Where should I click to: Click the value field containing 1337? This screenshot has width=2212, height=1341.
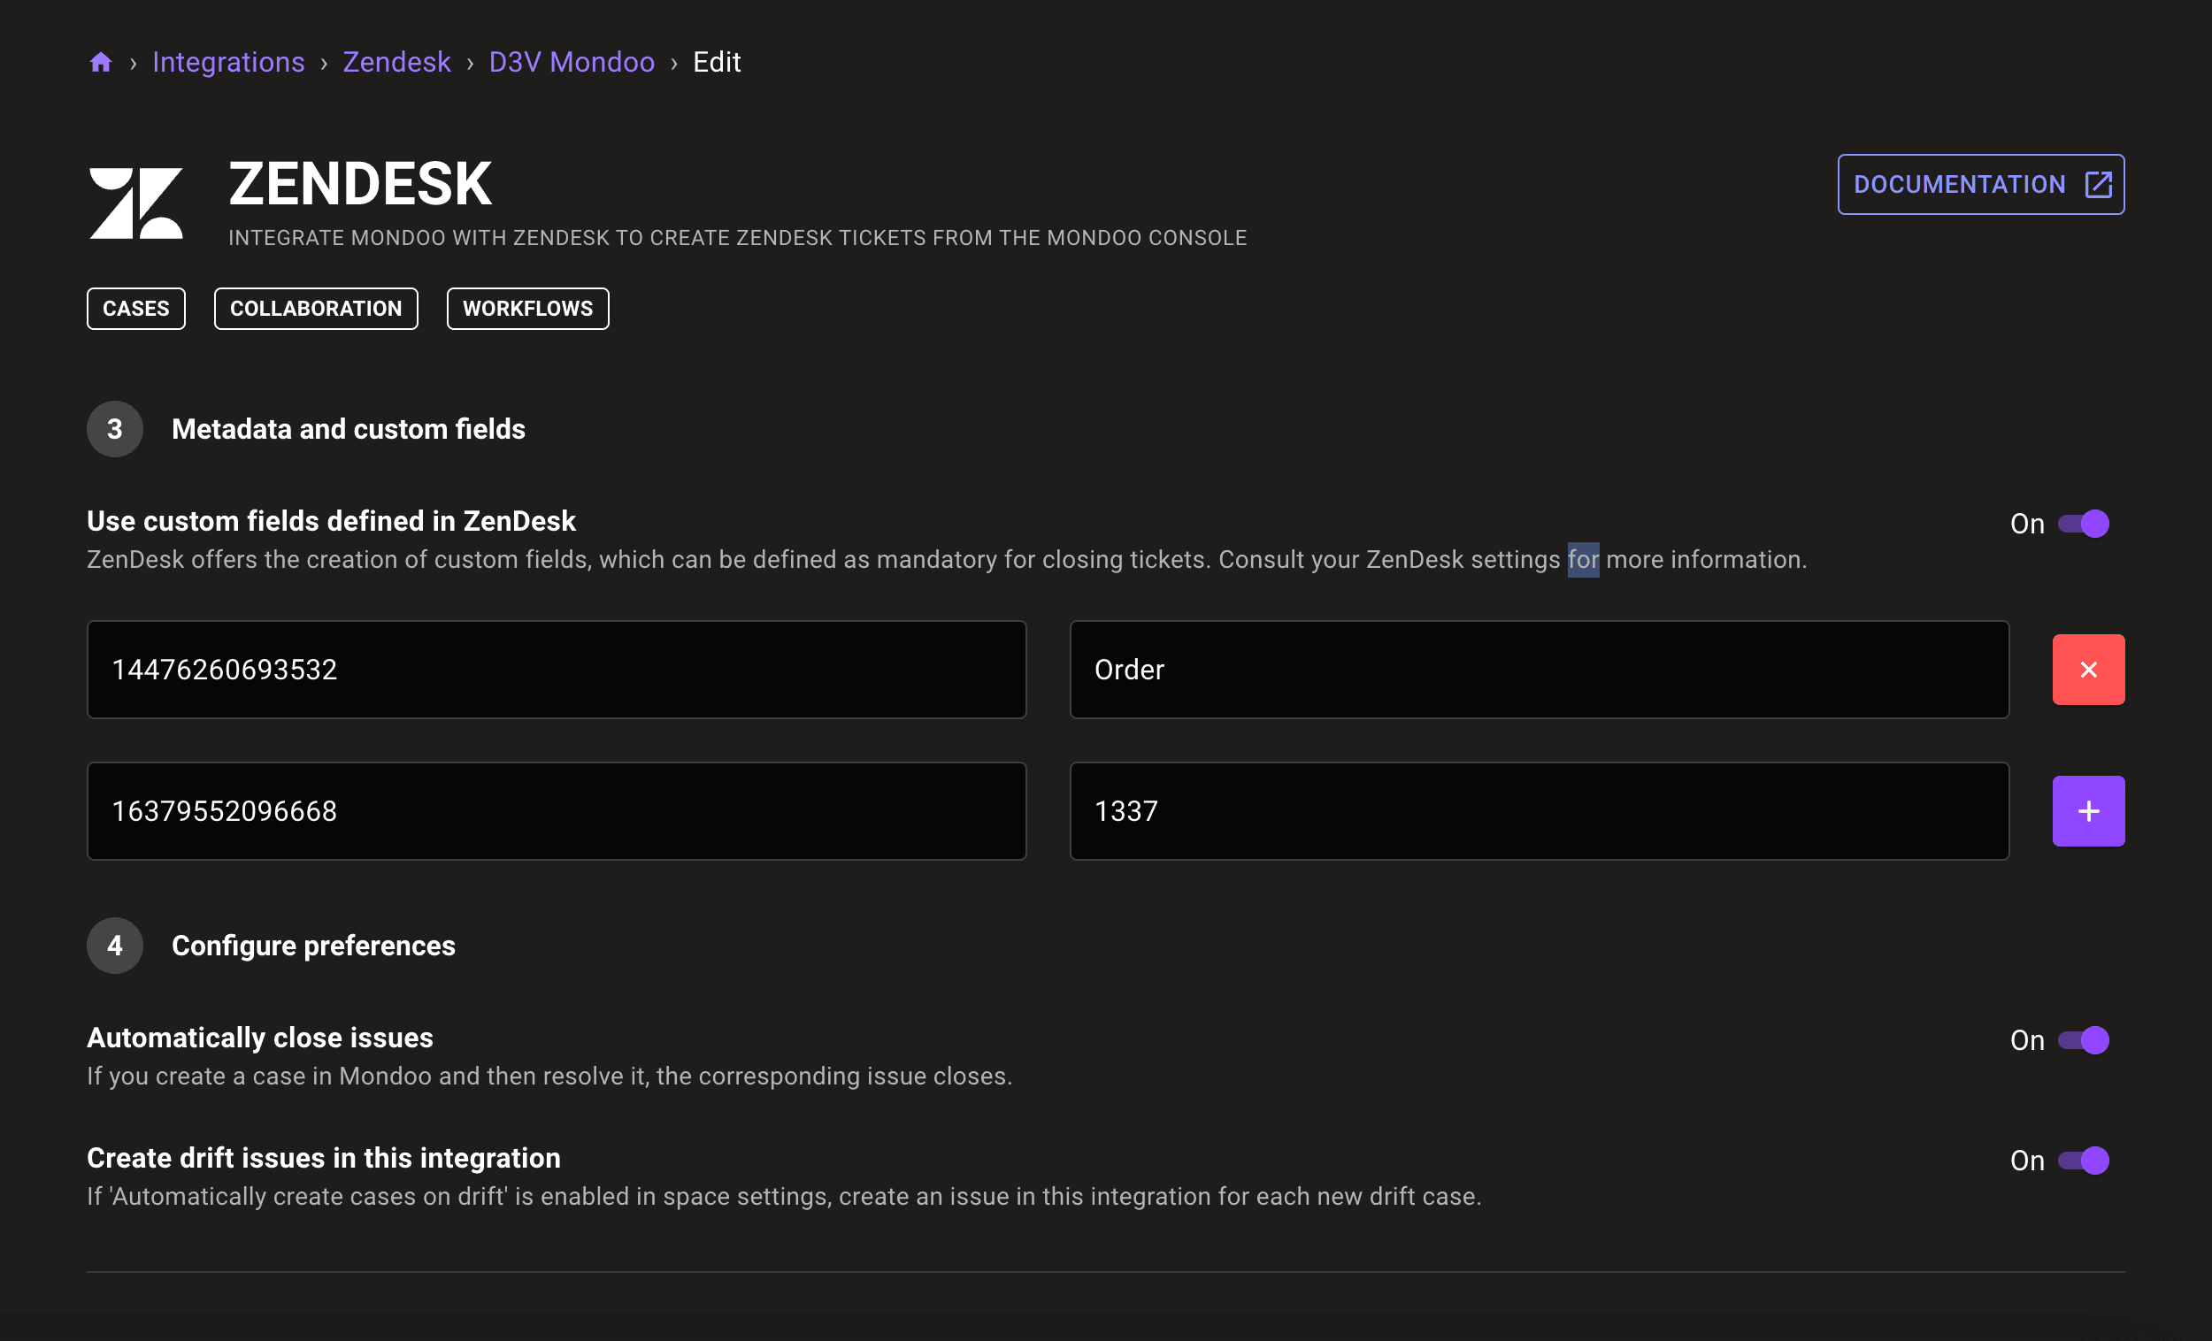1540,810
